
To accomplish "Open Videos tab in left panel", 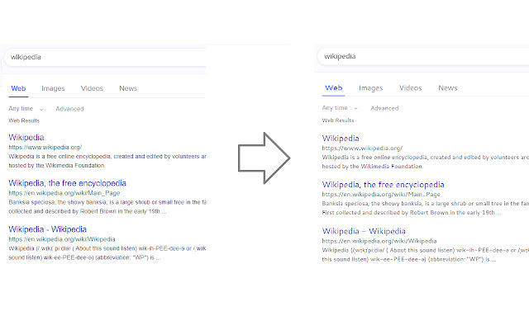I will pyautogui.click(x=92, y=88).
